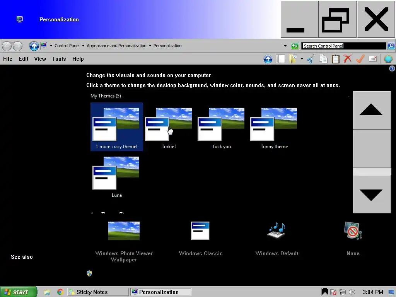Click the theme list scroll up arrow
This screenshot has height=297, width=396.
click(x=372, y=110)
